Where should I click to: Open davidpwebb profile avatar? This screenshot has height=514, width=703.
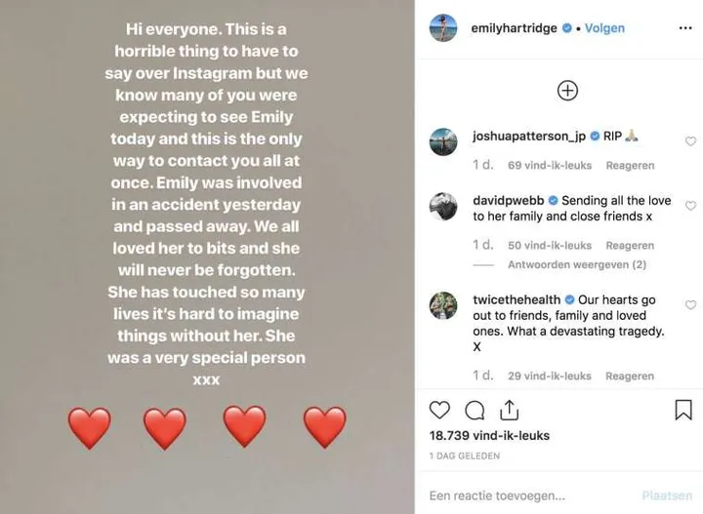[443, 206]
